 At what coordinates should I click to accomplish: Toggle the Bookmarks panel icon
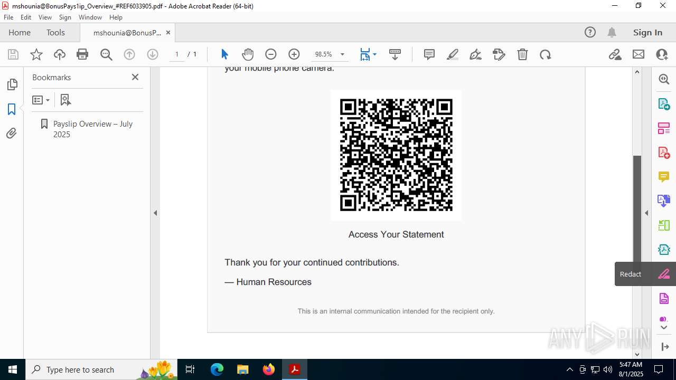12,109
